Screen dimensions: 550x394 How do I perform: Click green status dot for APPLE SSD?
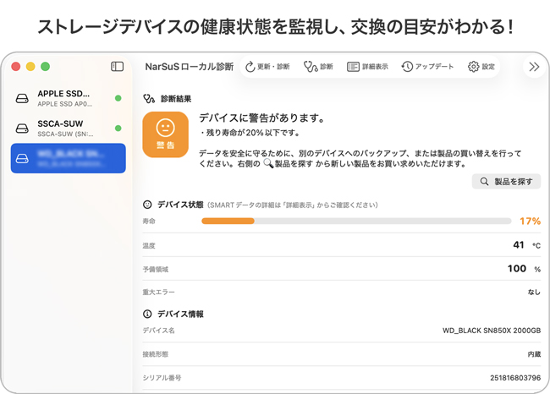[x=118, y=98]
